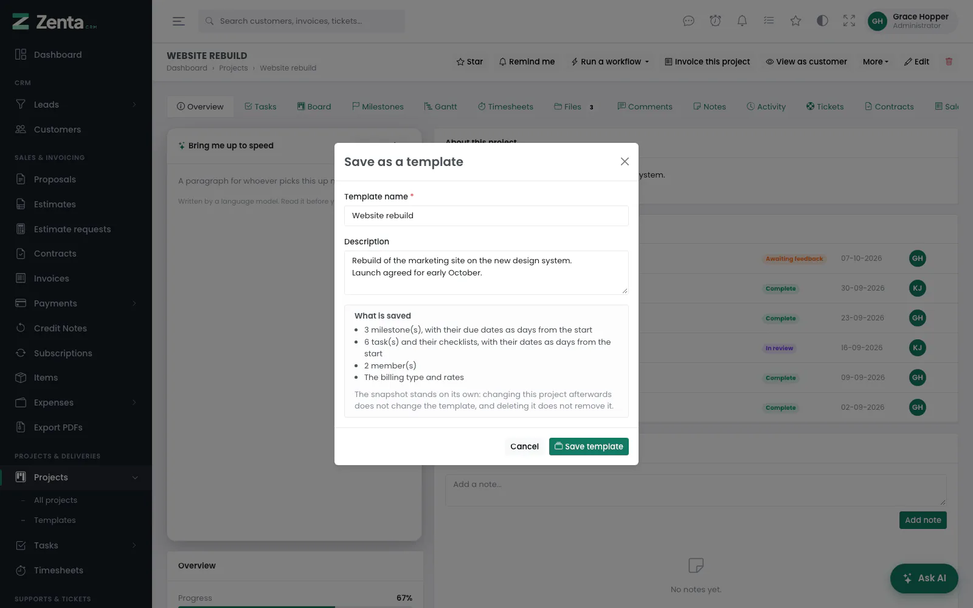973x608 pixels.
Task: Open the favorites star icon in header
Action: click(795, 21)
